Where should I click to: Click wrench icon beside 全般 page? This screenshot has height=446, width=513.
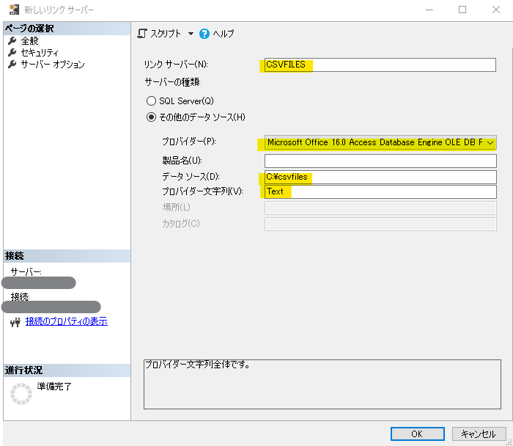(12, 41)
